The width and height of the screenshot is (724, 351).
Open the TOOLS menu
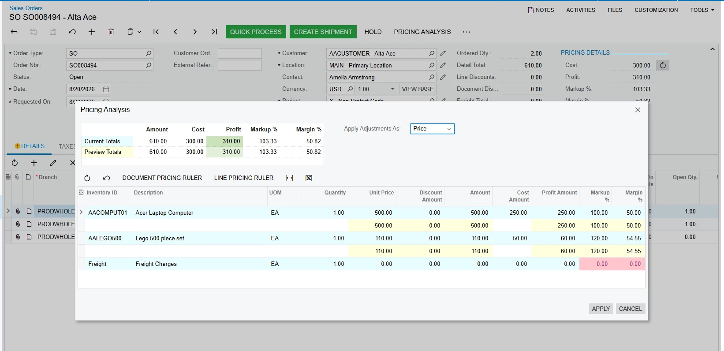pyautogui.click(x=702, y=10)
